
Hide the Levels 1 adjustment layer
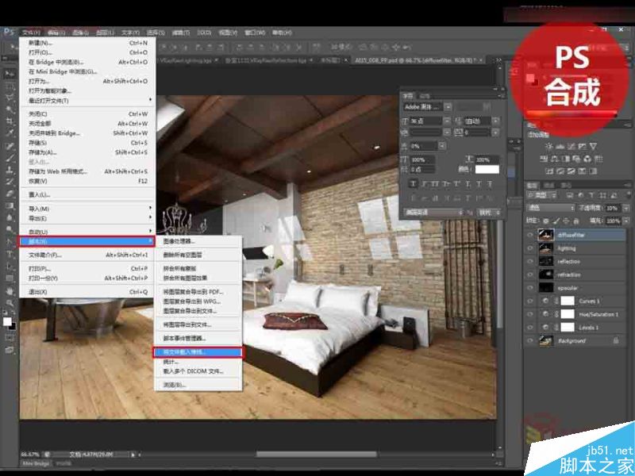click(529, 328)
